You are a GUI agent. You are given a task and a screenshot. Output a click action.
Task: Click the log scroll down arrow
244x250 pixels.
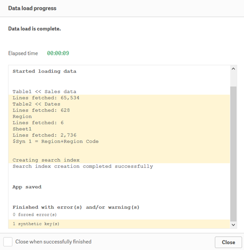233,225
